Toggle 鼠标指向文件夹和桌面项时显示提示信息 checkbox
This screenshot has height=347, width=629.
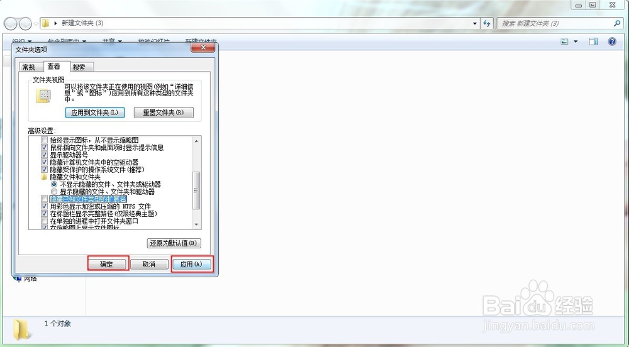45,148
